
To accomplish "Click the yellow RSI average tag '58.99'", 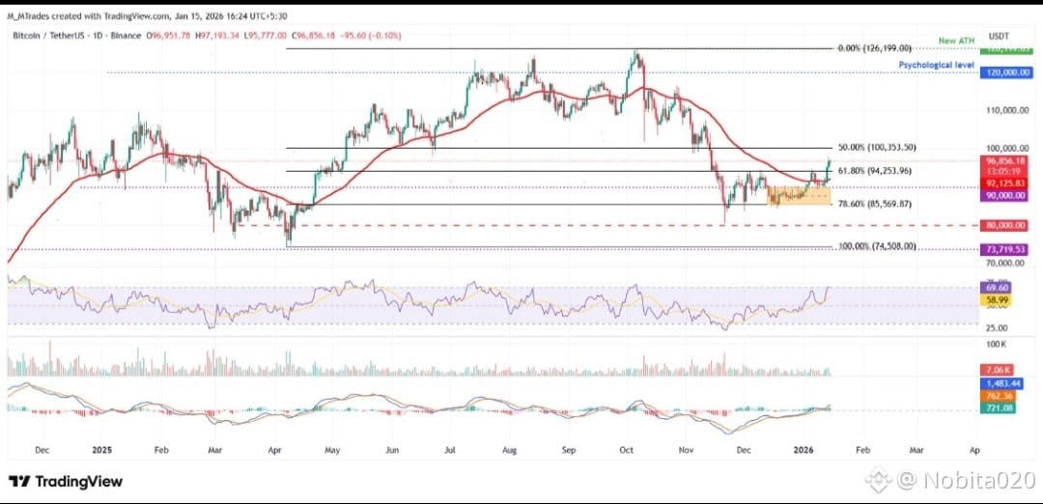I will pyautogui.click(x=996, y=300).
